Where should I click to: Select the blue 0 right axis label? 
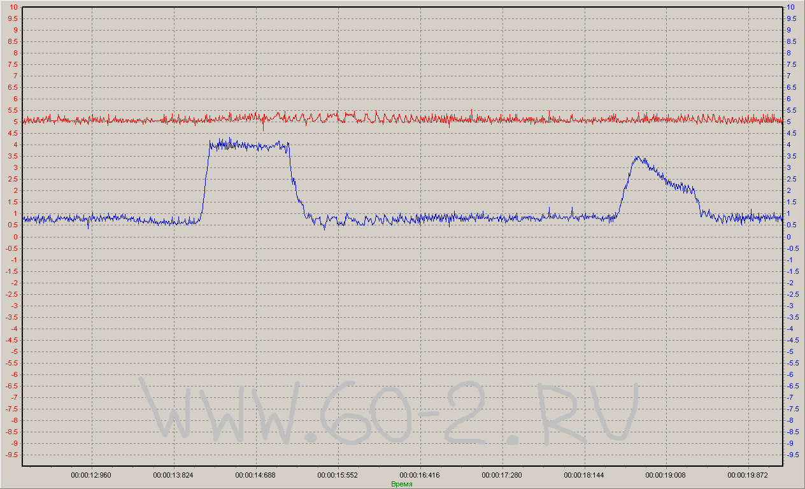click(790, 237)
